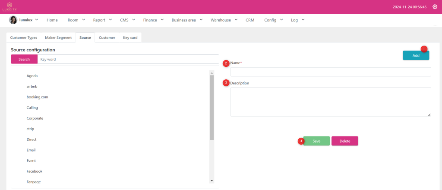Image resolution: width=442 pixels, height=190 pixels.
Task: Click the Luxcity logo in header
Action: point(9,7)
